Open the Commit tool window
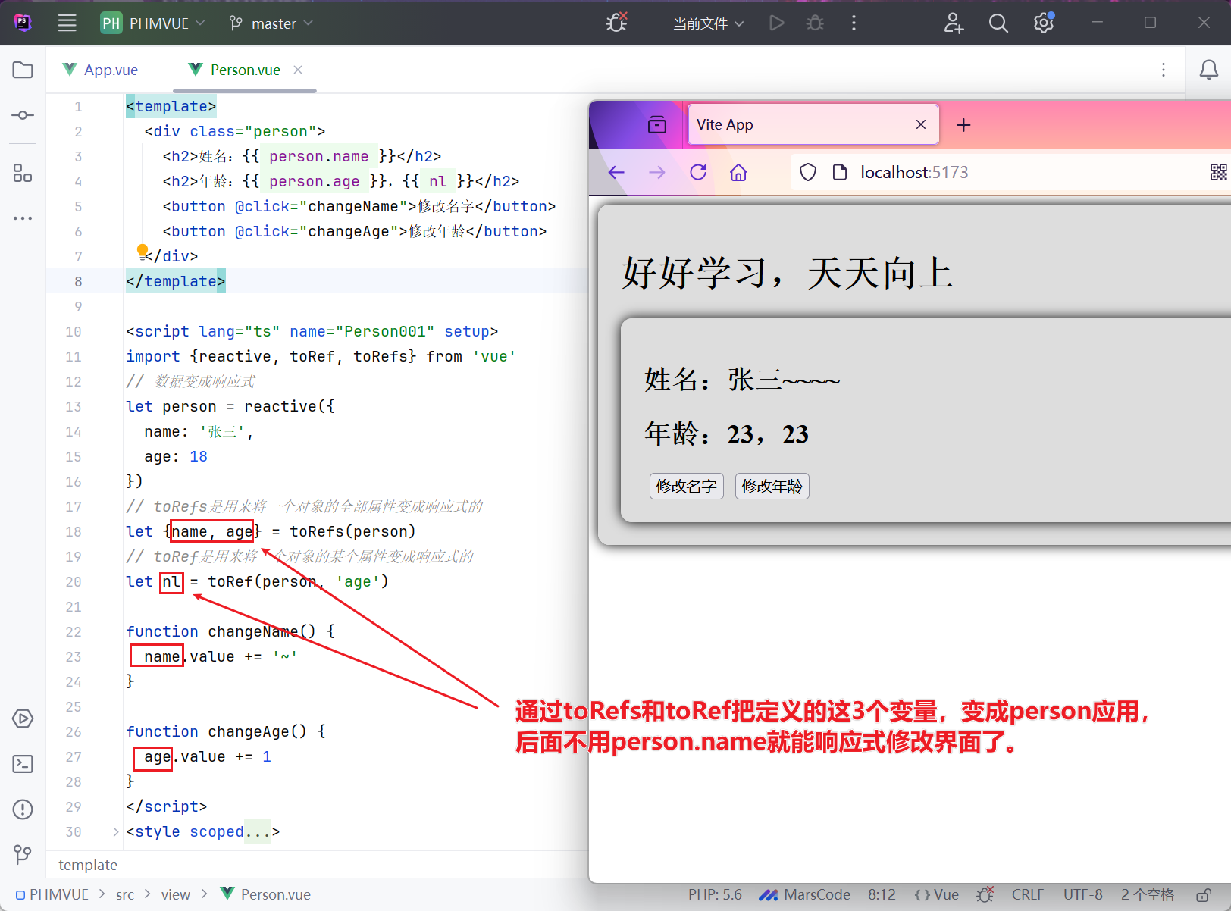The image size is (1231, 911). pos(23,115)
